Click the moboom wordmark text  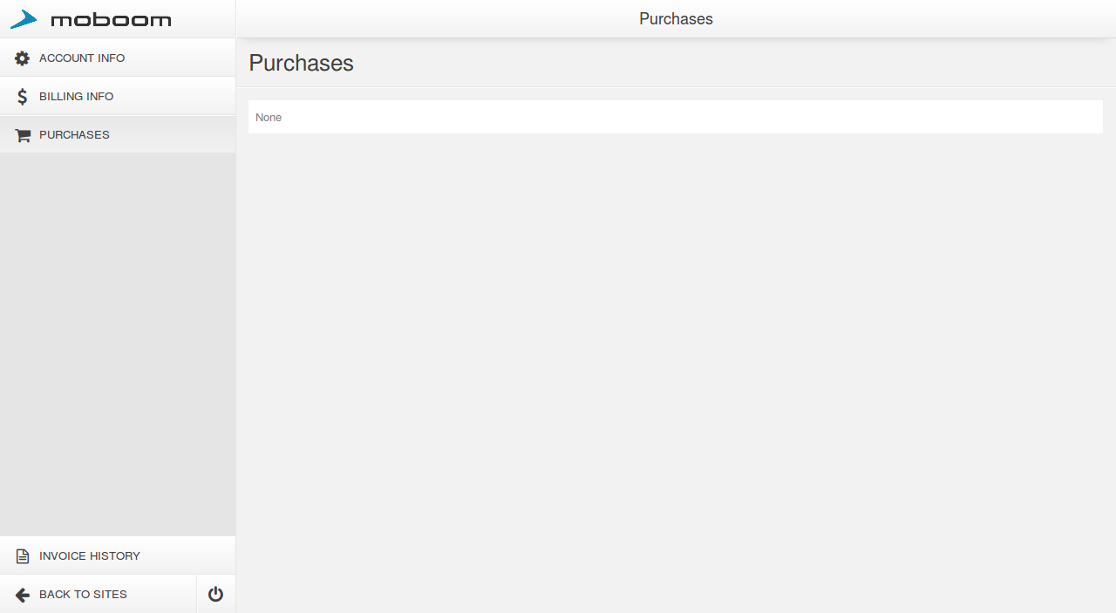coord(111,20)
